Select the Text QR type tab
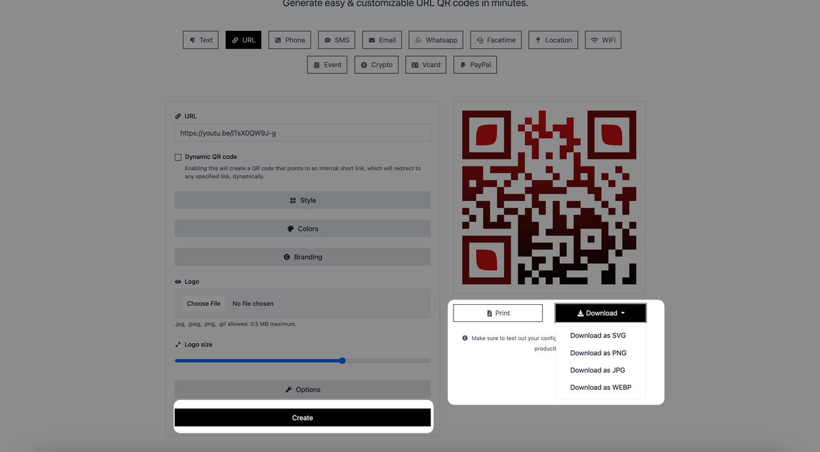 (x=201, y=40)
